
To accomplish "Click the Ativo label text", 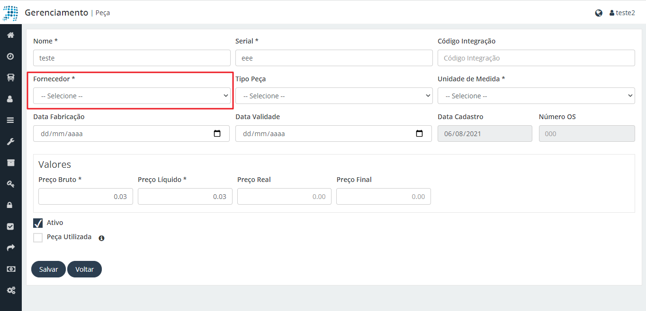I will (55, 223).
